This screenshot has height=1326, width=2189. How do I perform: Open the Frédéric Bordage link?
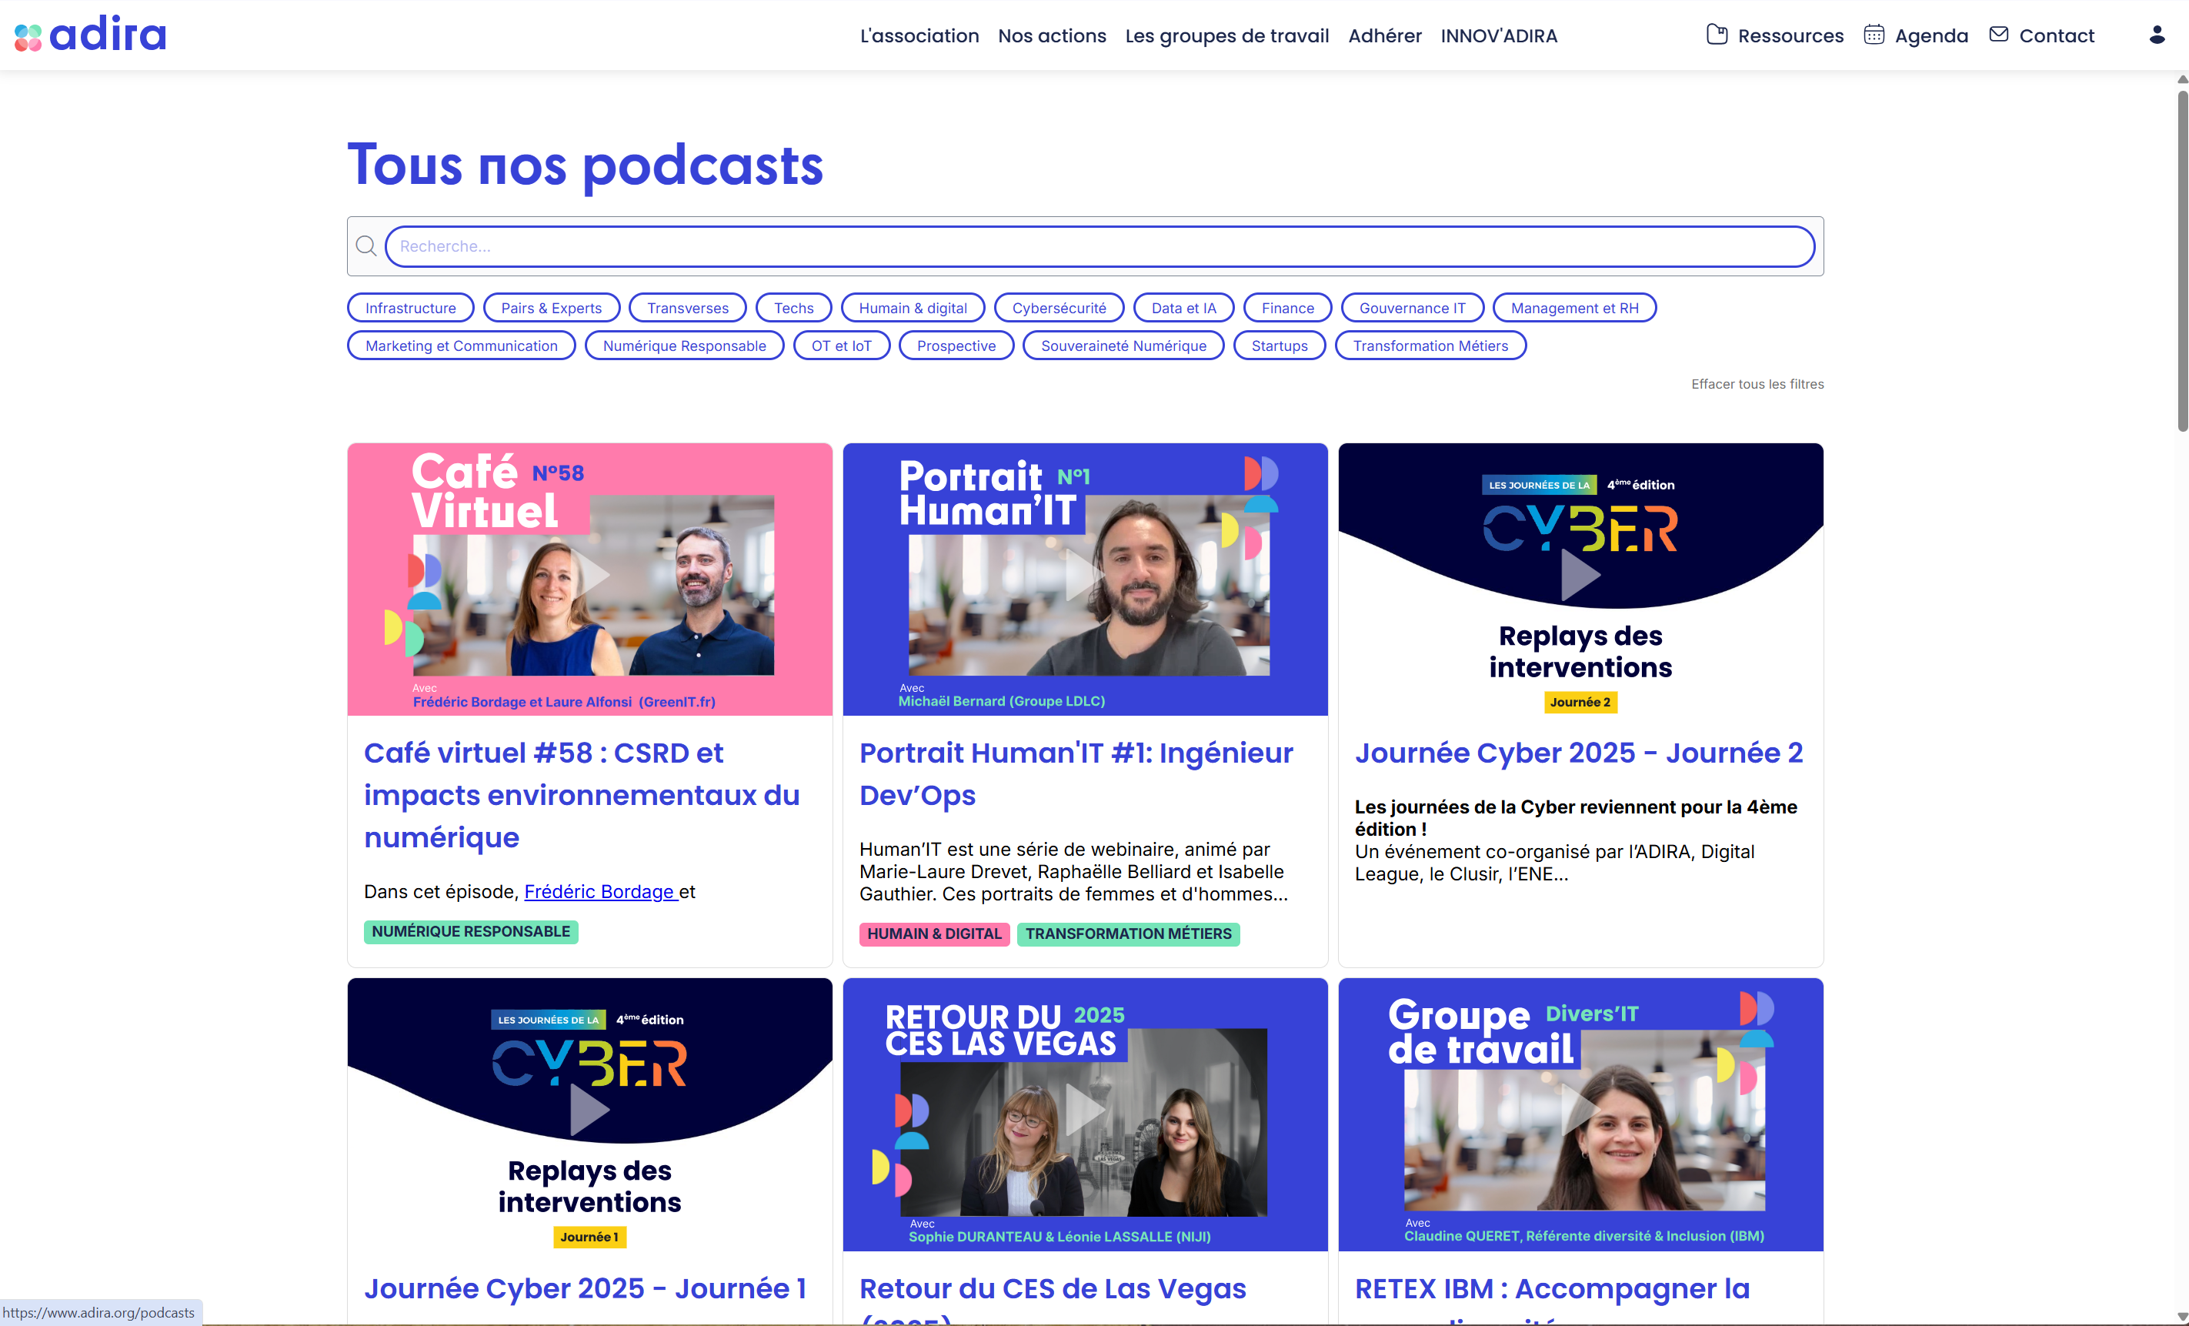click(599, 891)
